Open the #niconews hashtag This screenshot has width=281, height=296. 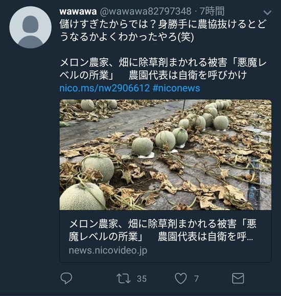tap(176, 88)
